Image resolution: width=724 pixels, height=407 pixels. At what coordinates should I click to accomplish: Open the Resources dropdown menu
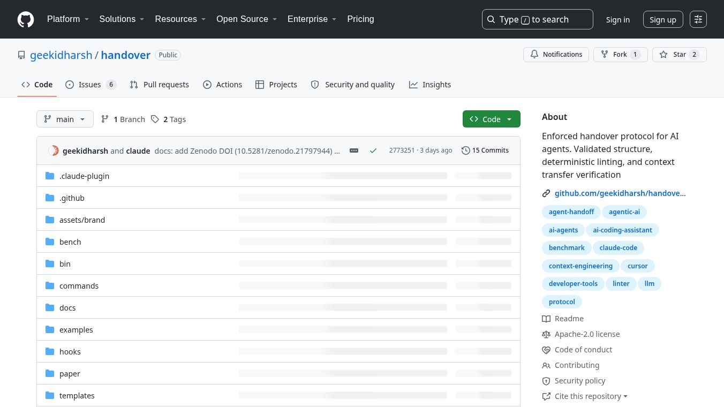180,19
